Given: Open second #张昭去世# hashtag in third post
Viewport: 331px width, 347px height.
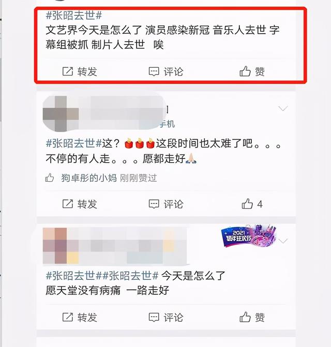Looking at the screenshot, I should (130, 276).
